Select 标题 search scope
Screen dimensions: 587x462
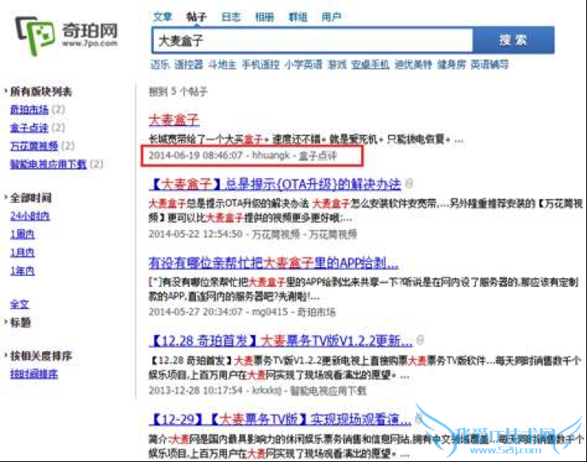click(x=20, y=322)
